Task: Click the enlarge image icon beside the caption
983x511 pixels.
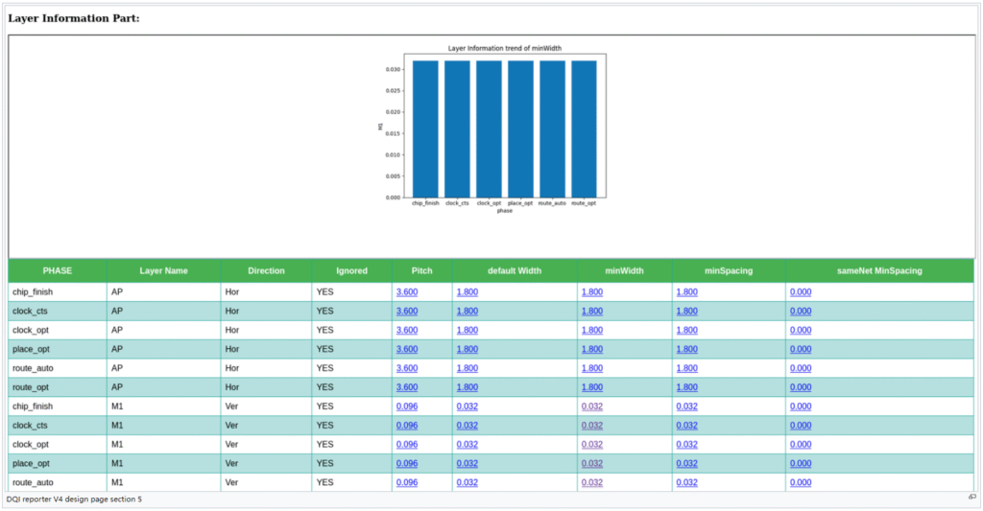Action: click(971, 498)
